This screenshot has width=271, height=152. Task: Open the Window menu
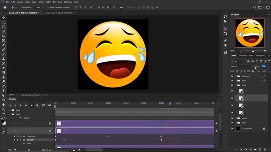tap(68, 2)
